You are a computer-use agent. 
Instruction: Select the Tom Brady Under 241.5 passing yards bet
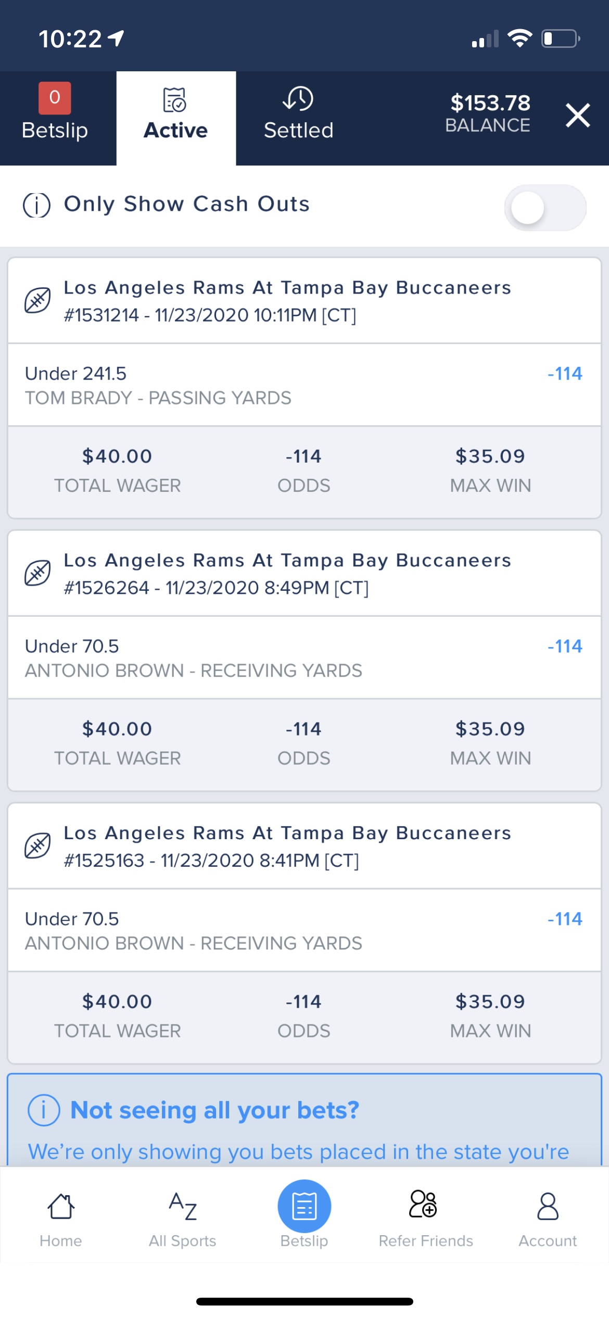click(304, 385)
